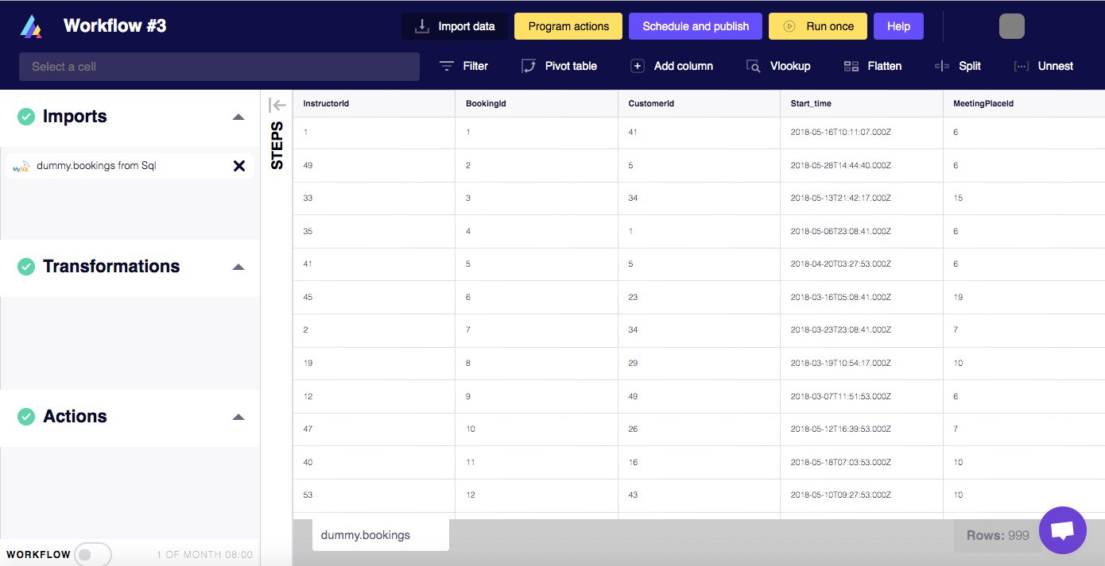The width and height of the screenshot is (1105, 566).
Task: Select the Actions section heading
Action: pos(75,417)
